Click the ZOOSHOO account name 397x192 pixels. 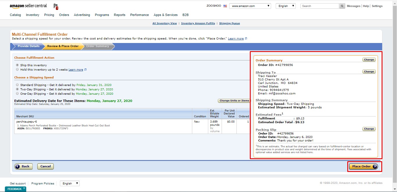coord(214,6)
